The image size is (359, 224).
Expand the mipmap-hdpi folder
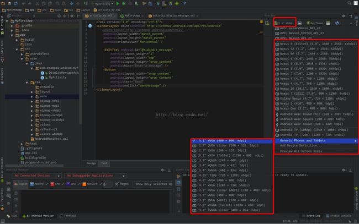(x=32, y=101)
